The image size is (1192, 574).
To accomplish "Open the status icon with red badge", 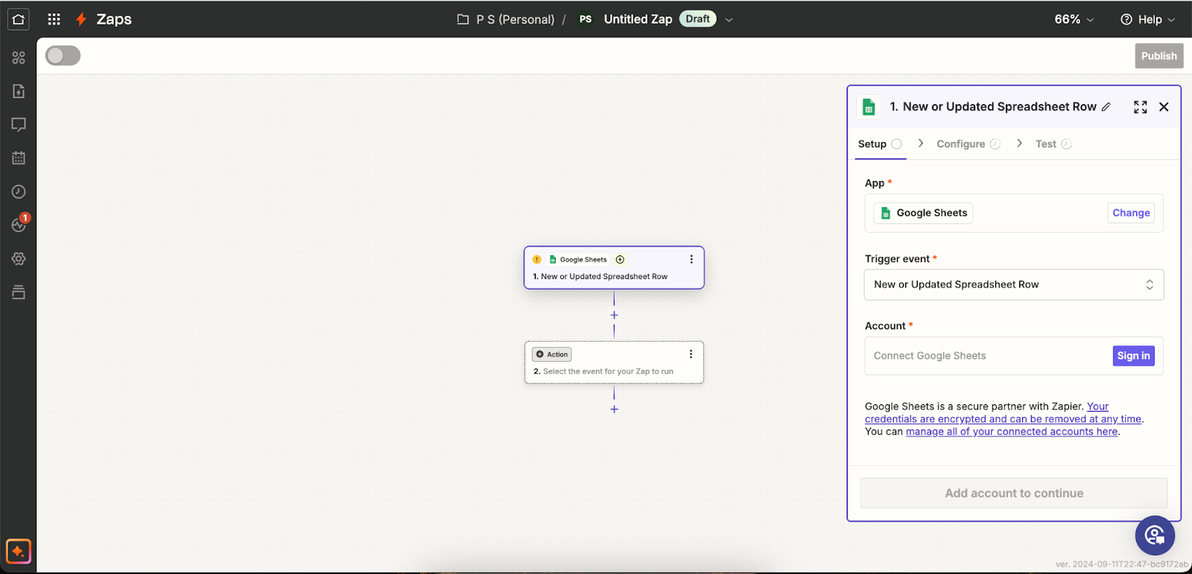I will tap(19, 224).
